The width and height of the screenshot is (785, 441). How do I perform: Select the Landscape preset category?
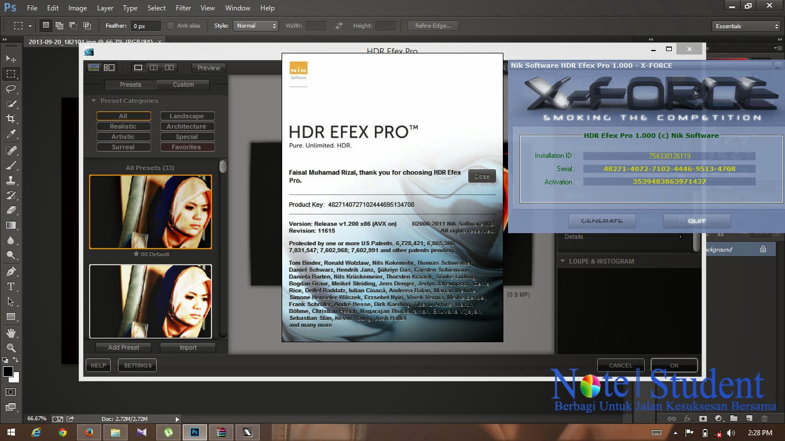pyautogui.click(x=187, y=116)
